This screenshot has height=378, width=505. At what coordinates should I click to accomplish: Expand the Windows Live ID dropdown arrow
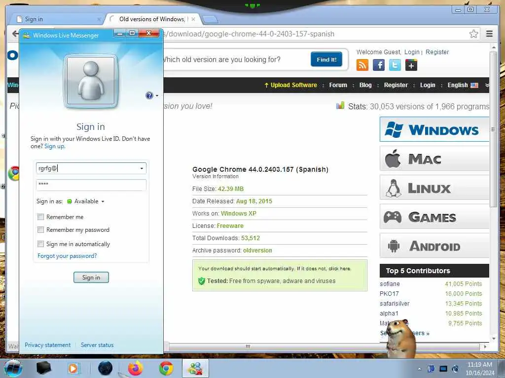tap(142, 168)
